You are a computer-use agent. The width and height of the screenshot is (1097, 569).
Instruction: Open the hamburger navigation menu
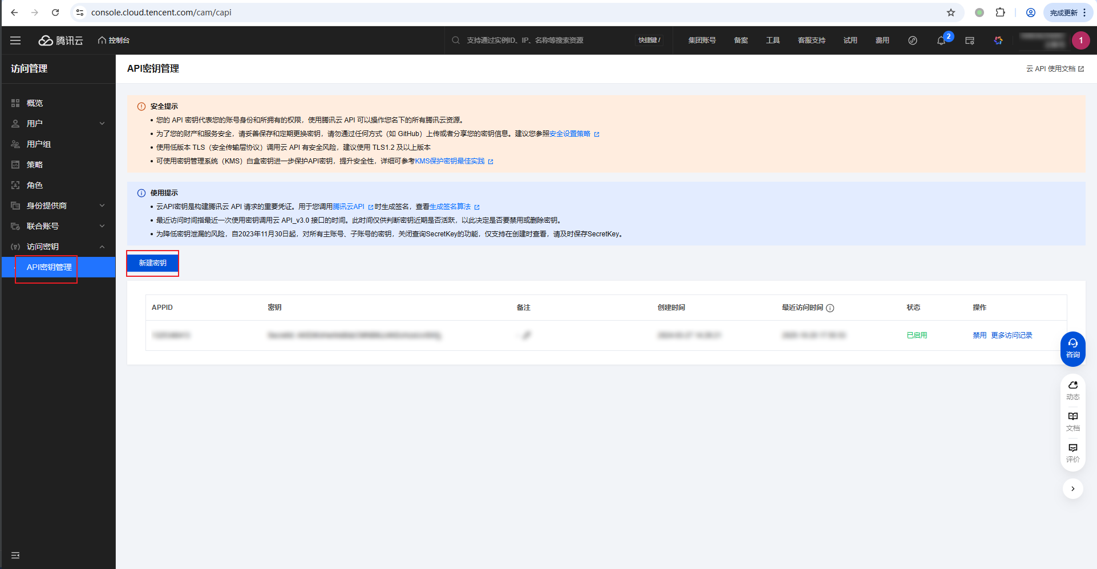[15, 40]
